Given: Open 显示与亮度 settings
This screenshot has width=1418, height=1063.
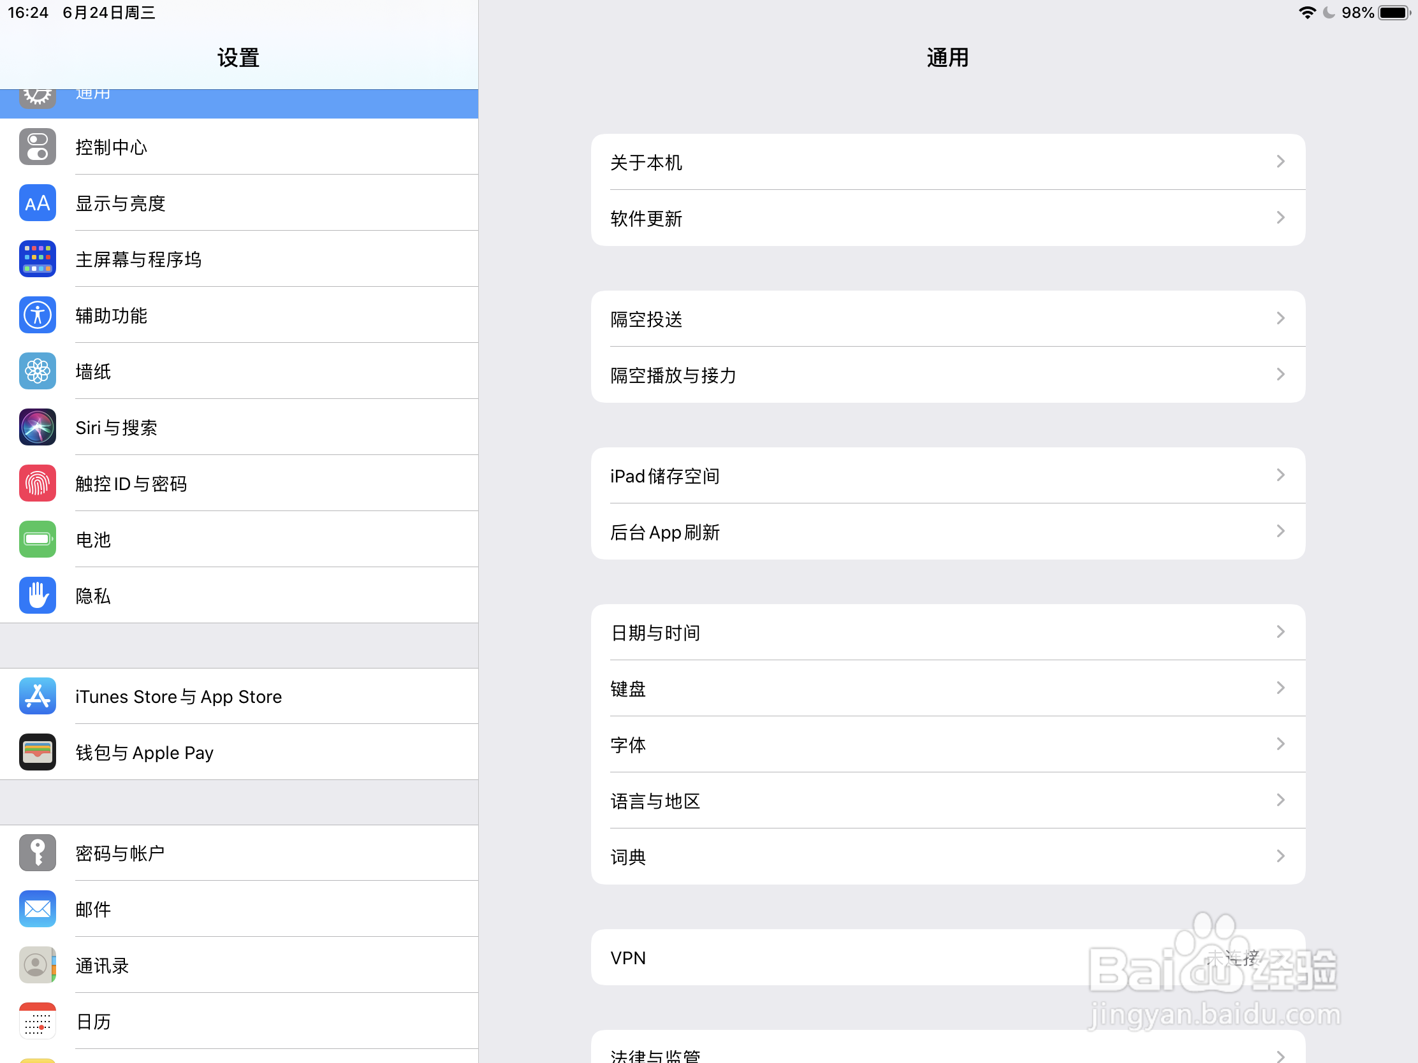Looking at the screenshot, I should click(239, 203).
